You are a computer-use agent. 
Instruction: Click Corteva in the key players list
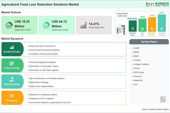click(136, 60)
